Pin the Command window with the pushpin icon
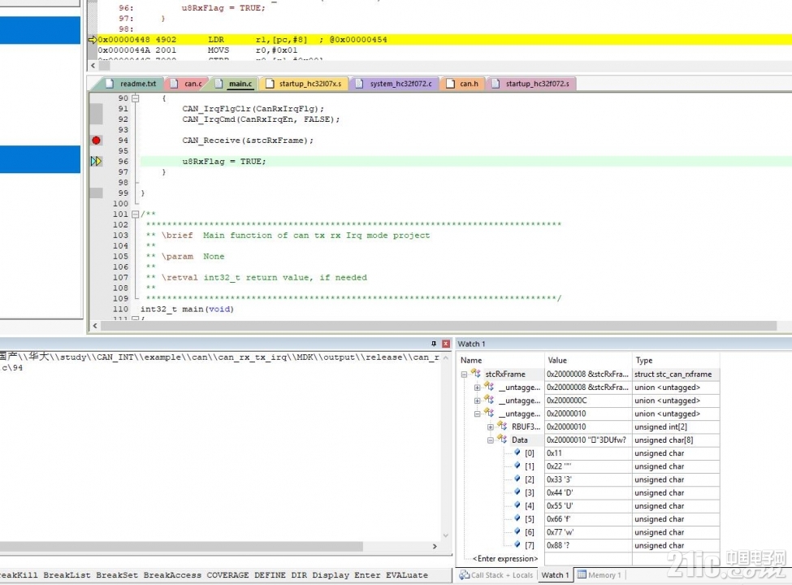The width and height of the screenshot is (792, 585). pos(434,344)
